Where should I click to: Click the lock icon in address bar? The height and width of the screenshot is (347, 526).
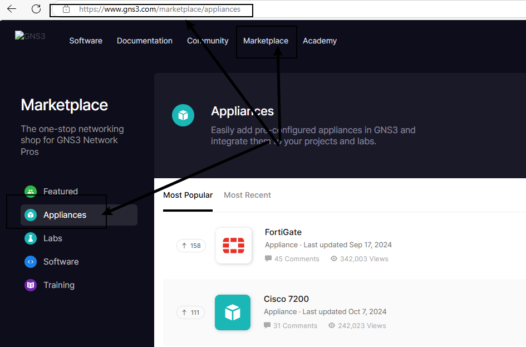66,9
